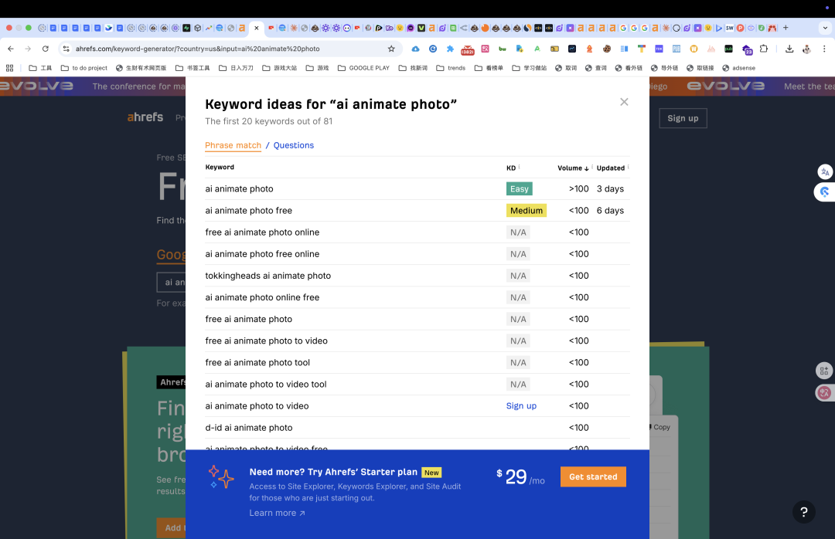
Task: Click the blue swirl widget on right edge
Action: coord(825,192)
